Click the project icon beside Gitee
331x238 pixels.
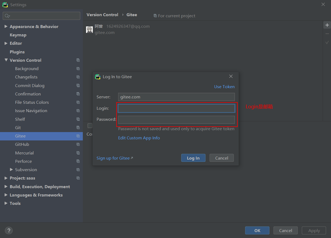coord(78,136)
